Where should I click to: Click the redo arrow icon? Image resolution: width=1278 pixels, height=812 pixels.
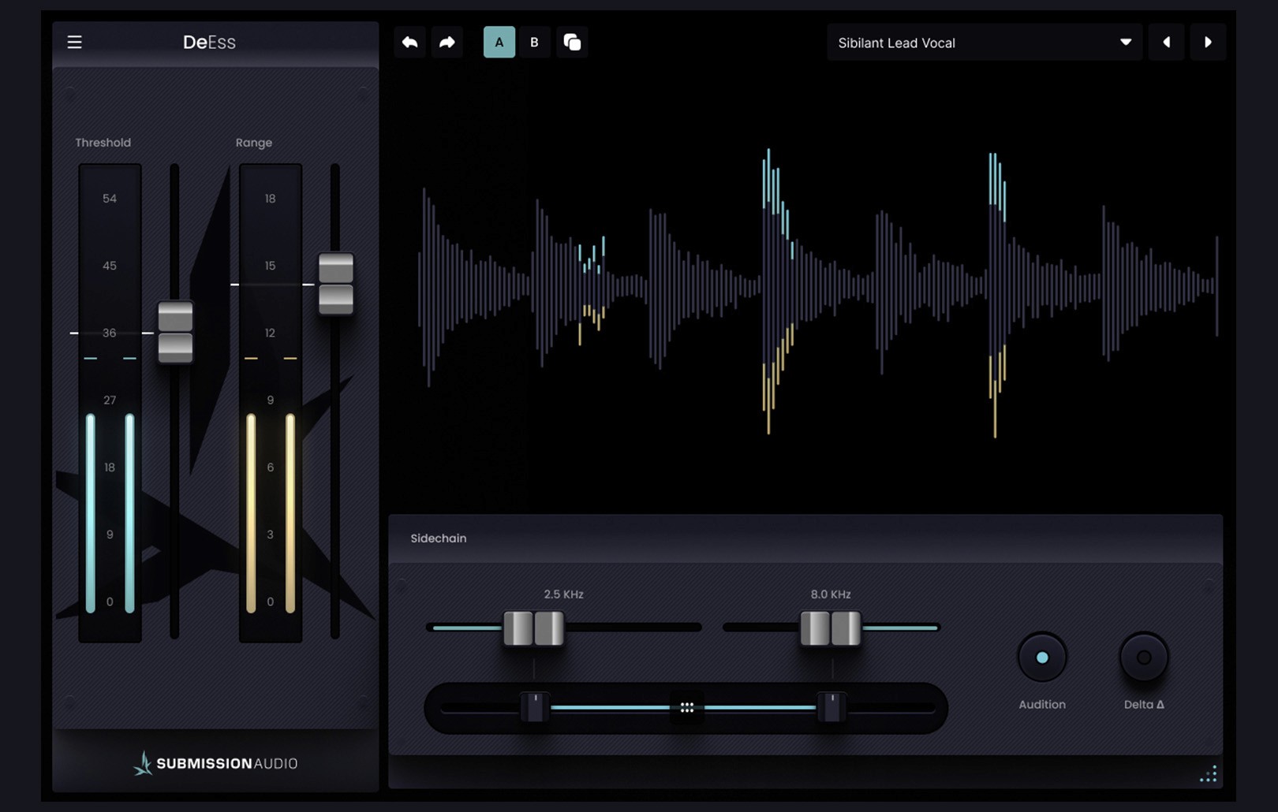coord(447,42)
